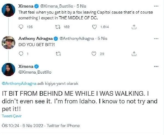Open more options on Ximena's reply tweet
Viewport: 164px width, 135px height.
[156, 67]
